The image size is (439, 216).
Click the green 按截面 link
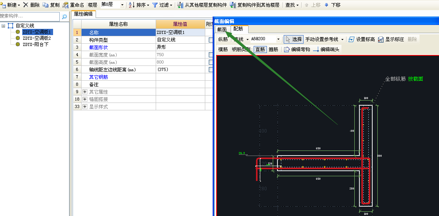pos(416,79)
